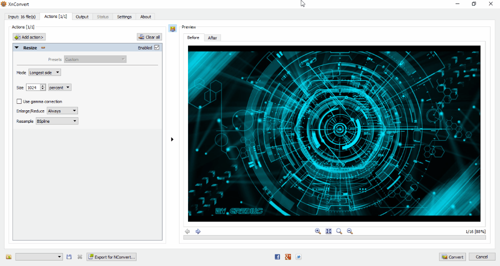Image resolution: width=500 pixels, height=266 pixels.
Task: Remove the Resize action with minus icon
Action: tap(43, 48)
